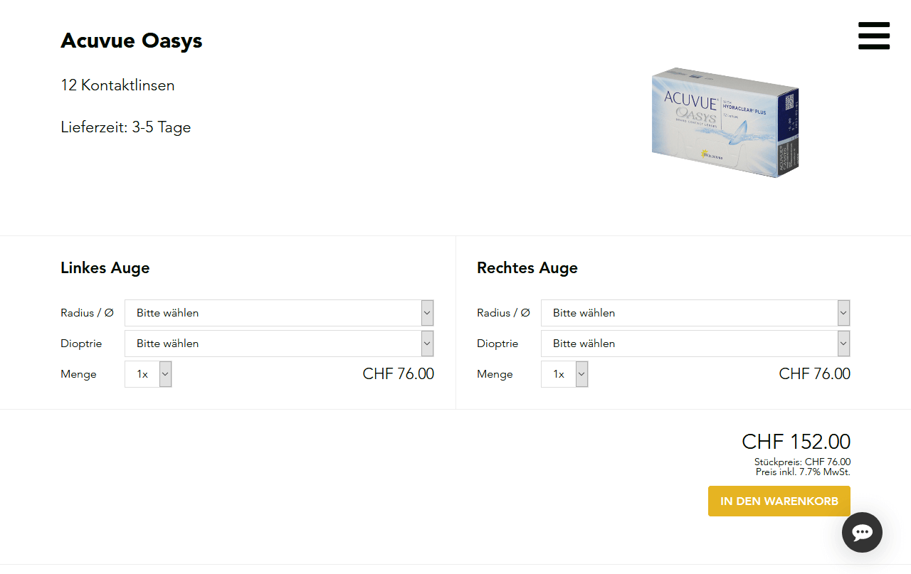
Task: Open the hamburger navigation menu
Action: click(874, 36)
